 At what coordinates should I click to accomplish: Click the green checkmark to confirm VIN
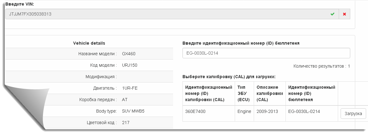click(x=333, y=14)
